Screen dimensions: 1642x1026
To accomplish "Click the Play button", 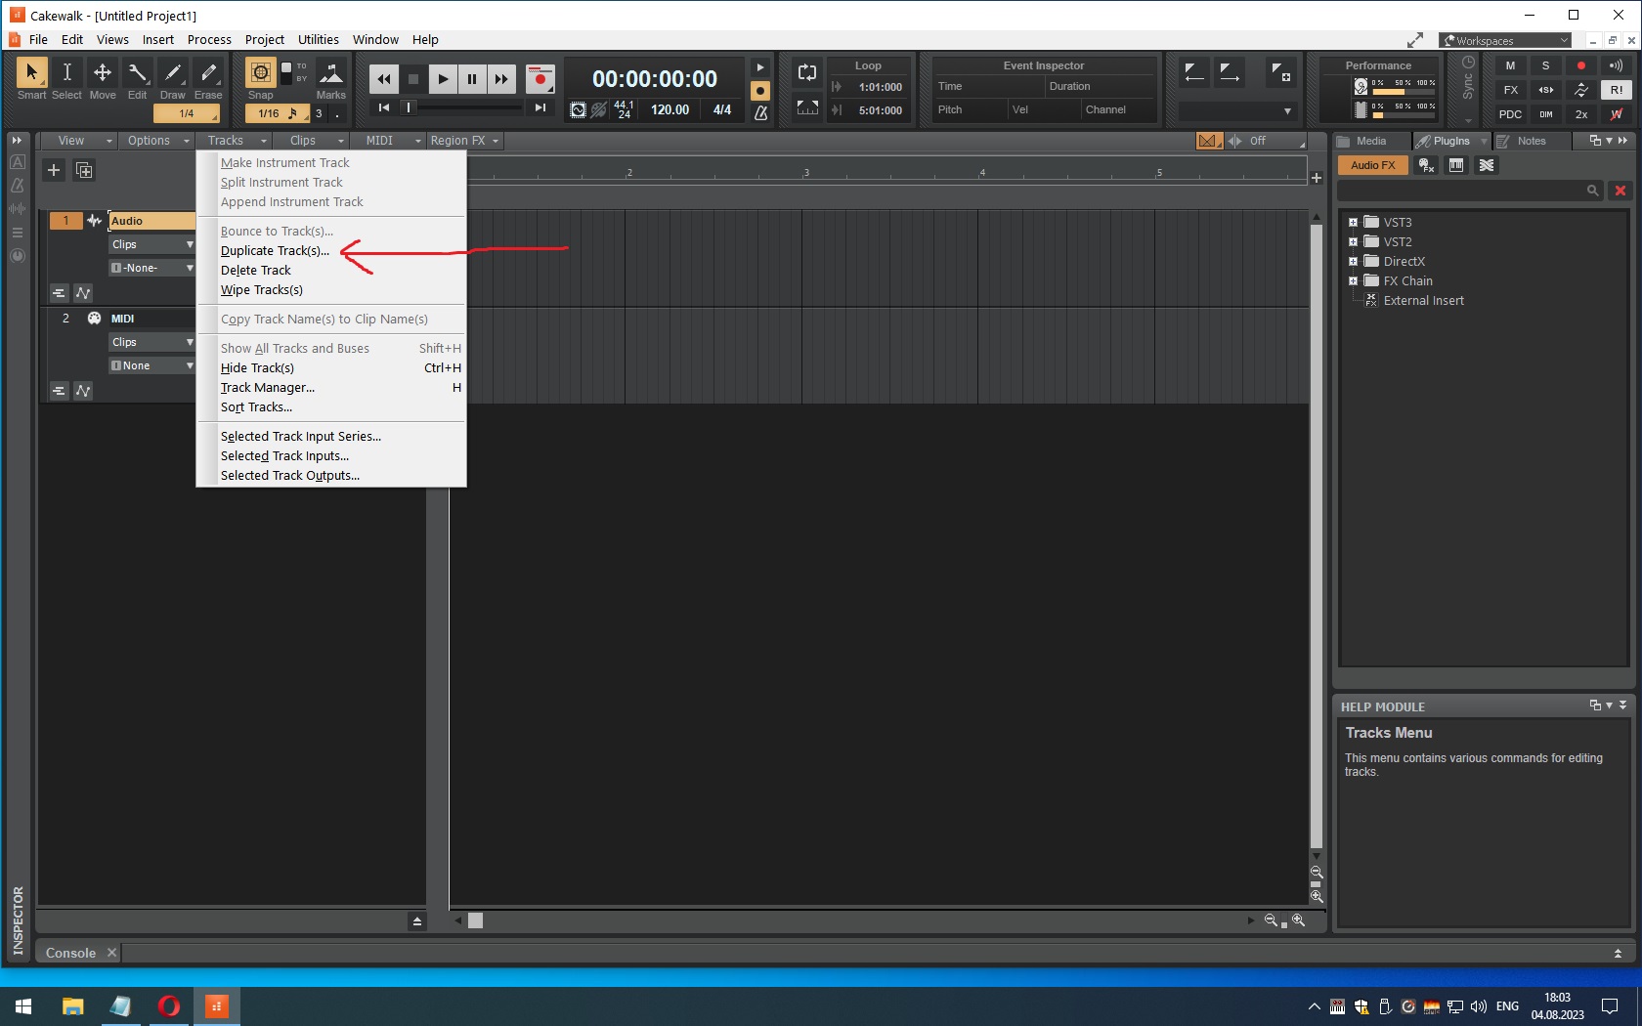I will 443,79.
